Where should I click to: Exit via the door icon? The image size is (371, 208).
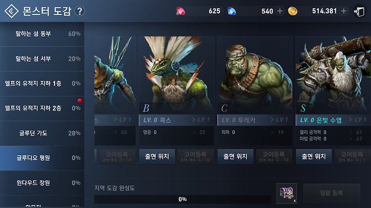359,11
